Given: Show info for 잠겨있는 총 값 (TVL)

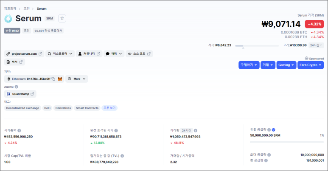Looking at the screenshot, I should click(122, 156).
